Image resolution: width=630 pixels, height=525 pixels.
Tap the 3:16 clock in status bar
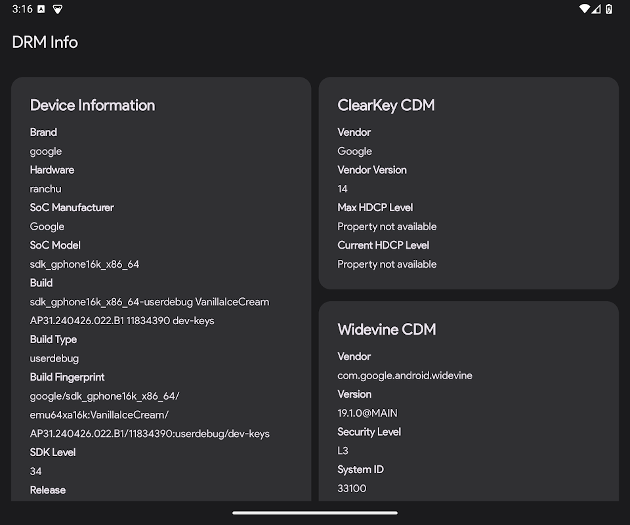pos(22,9)
